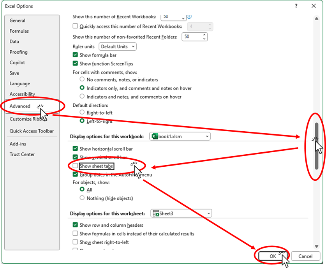
Task: Click the info icon by Recent Workbooks
Action: [x=189, y=16]
